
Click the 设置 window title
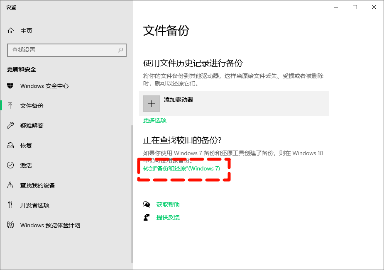11,7
